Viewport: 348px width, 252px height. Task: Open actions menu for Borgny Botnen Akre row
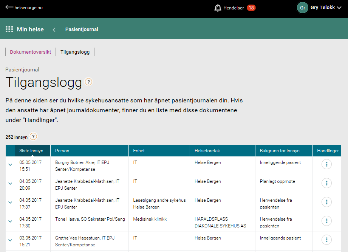[x=326, y=164]
